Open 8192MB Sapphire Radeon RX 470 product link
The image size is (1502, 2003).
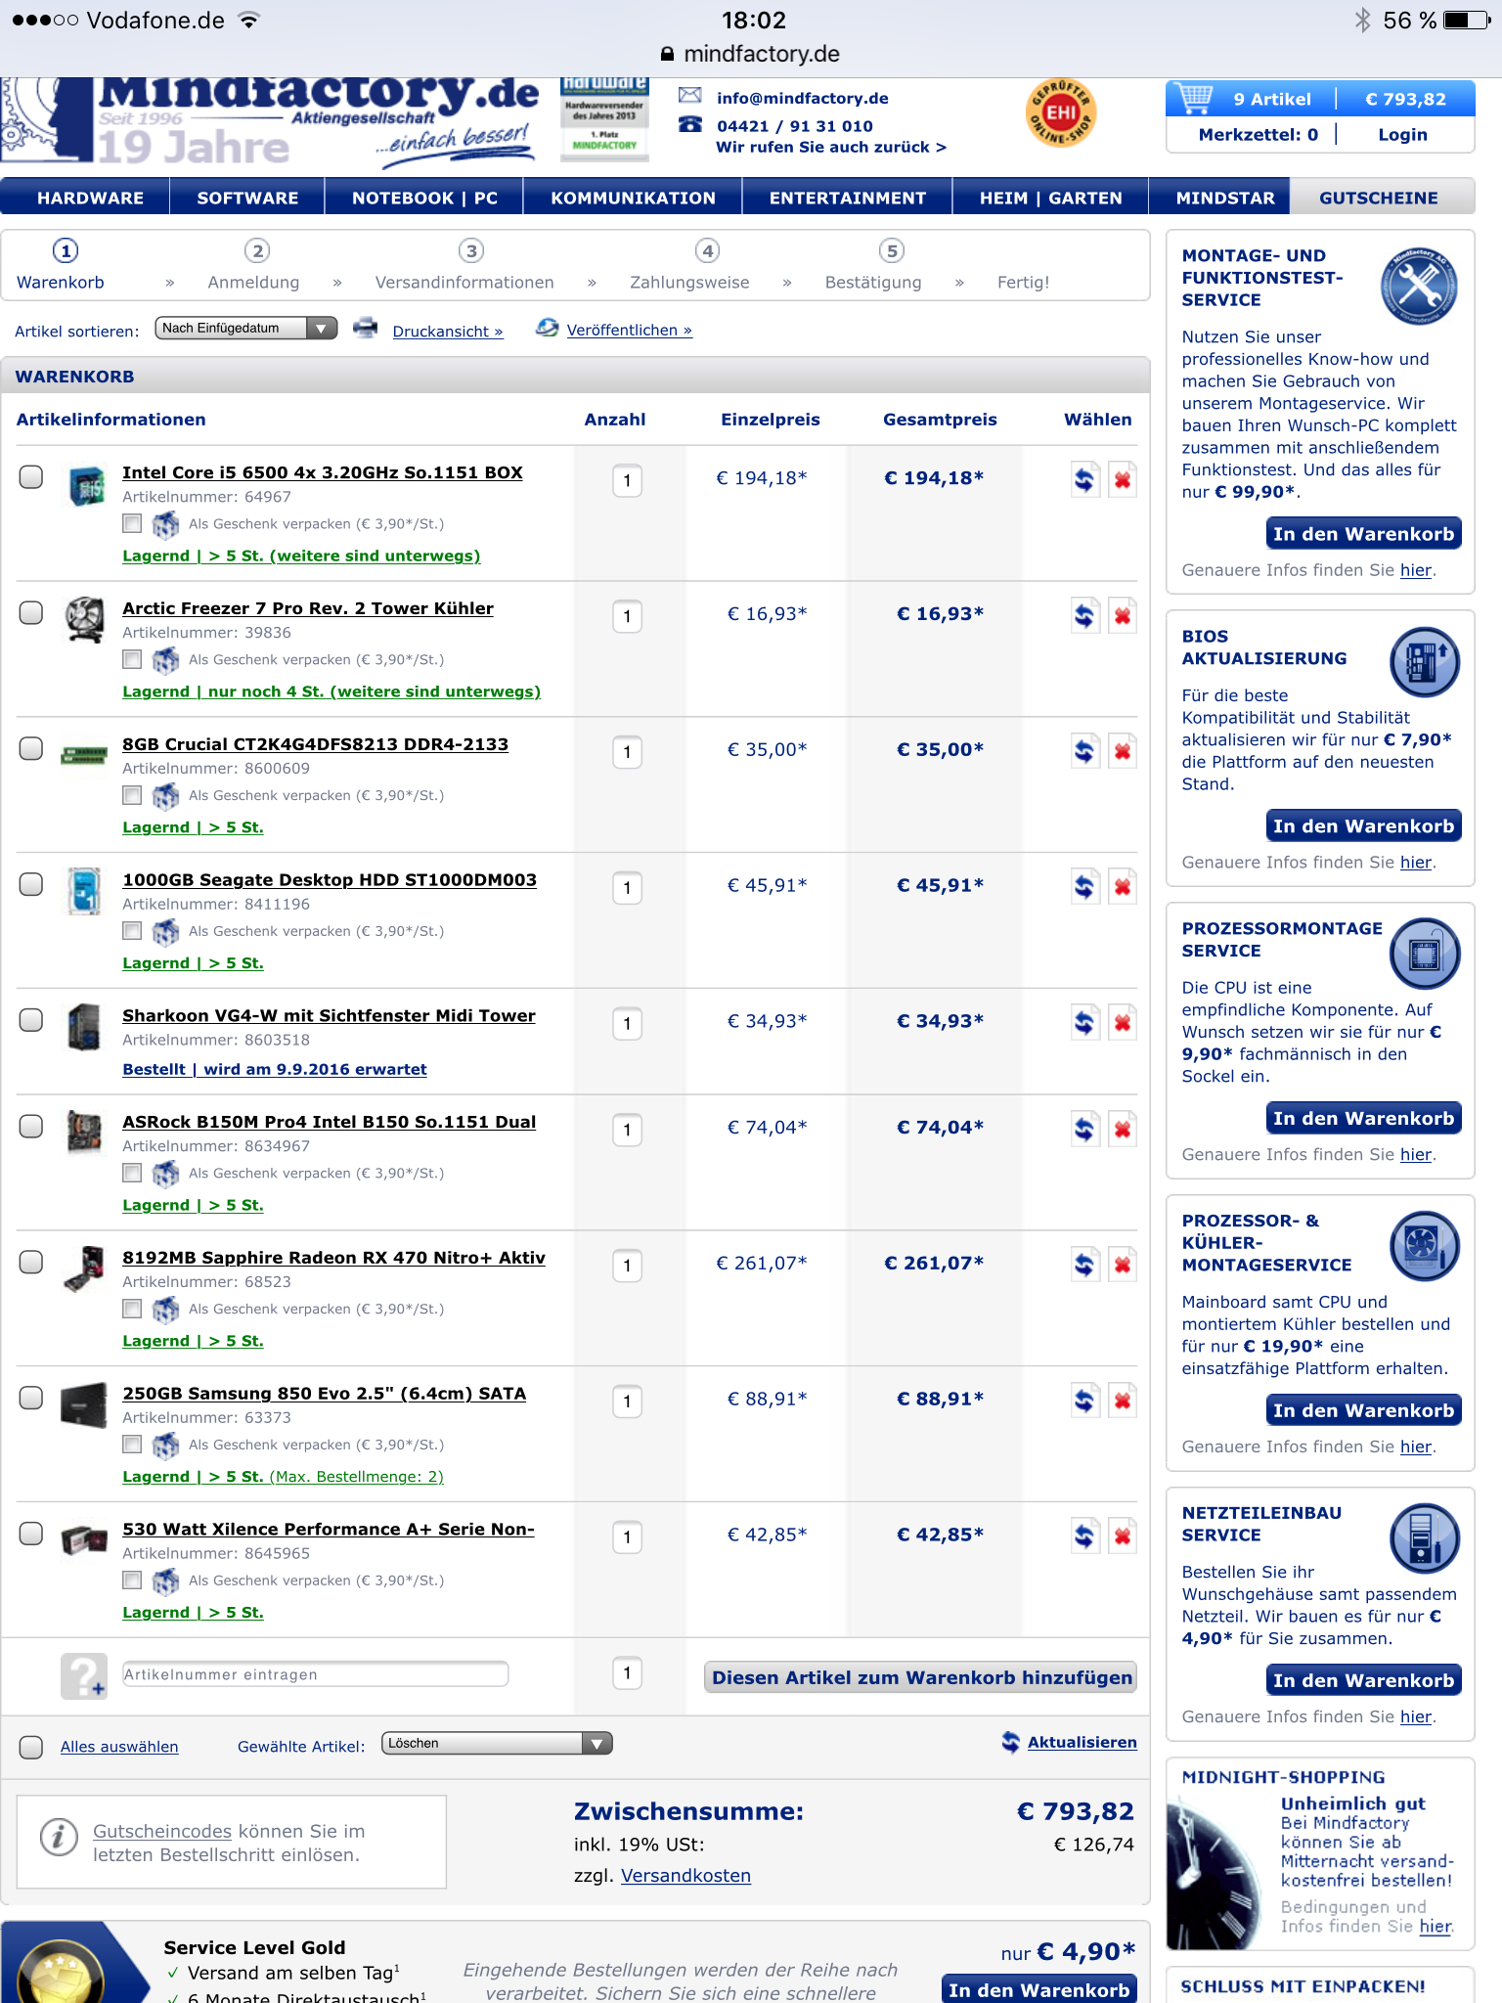click(333, 1258)
